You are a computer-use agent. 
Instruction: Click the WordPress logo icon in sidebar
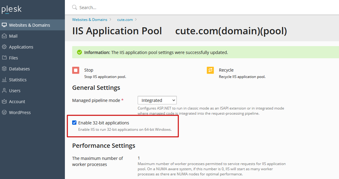tap(4, 112)
